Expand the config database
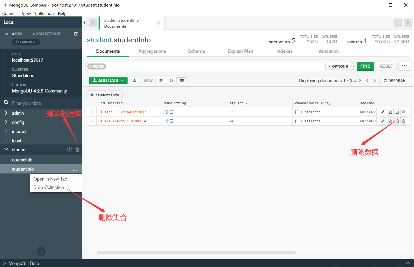Image resolution: width=414 pixels, height=267 pixels. pyautogui.click(x=6, y=122)
